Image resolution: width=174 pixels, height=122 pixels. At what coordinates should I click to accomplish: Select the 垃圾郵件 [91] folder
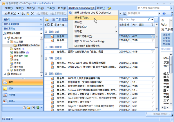[x=19, y=56]
